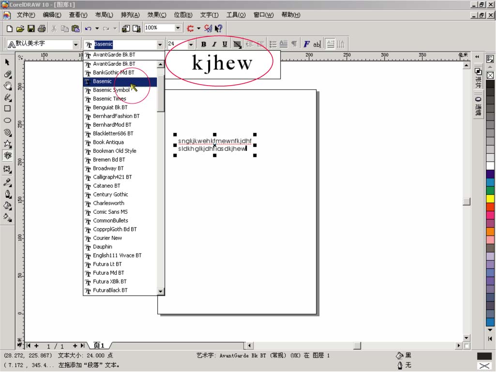Screen dimensions: 496x372
Task: Open the Format Text F icon
Action: click(306, 45)
